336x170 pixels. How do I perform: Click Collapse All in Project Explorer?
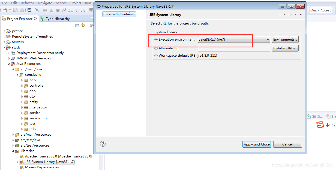77,25
